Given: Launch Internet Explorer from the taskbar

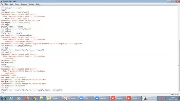Looking at the screenshot, I should (x=12, y=98).
